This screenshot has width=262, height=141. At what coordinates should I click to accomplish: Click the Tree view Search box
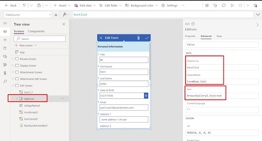pyautogui.click(x=39, y=39)
